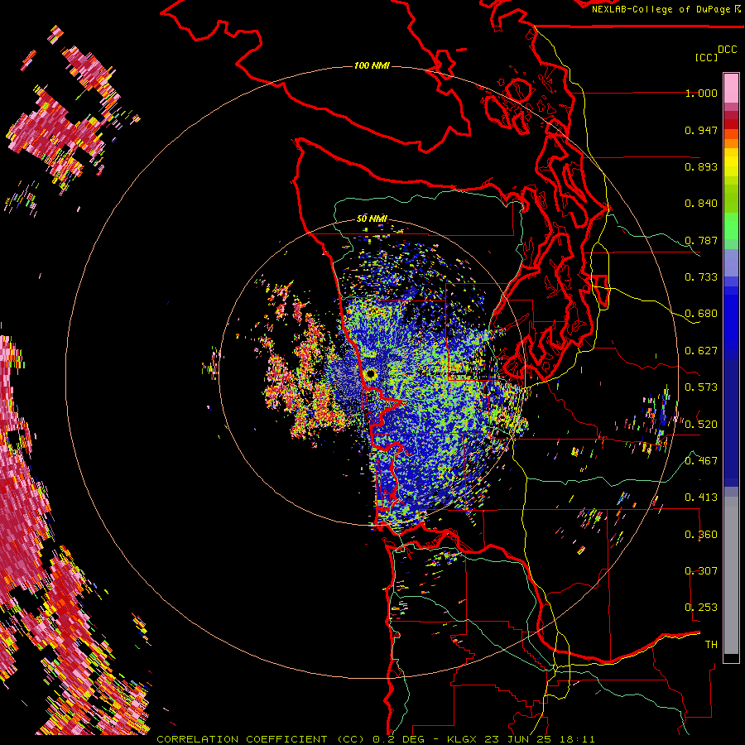Click the 0.627 scale value
This screenshot has height=745, width=745.
click(701, 351)
